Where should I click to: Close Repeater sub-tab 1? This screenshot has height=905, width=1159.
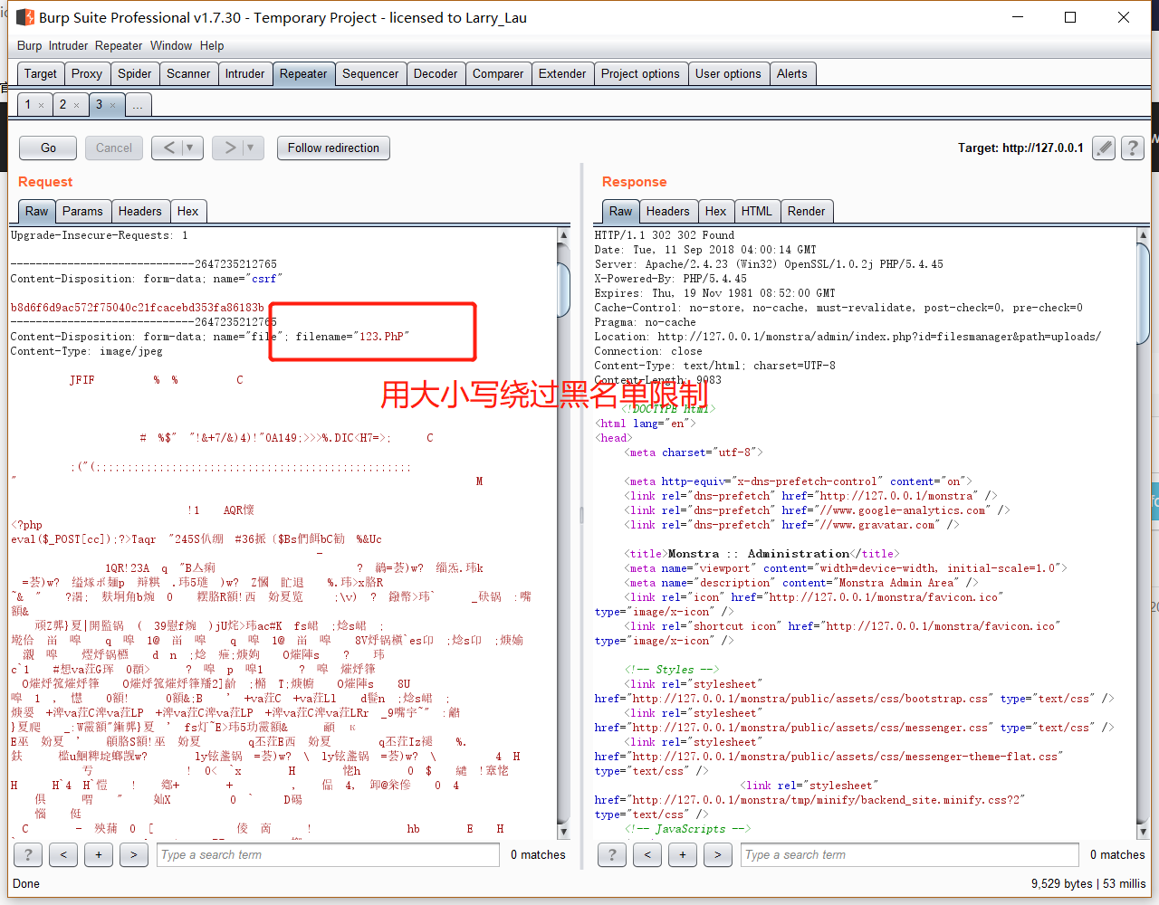click(x=41, y=105)
